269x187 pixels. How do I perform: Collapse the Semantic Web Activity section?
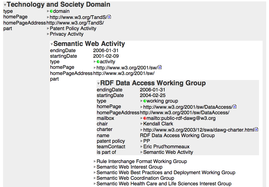click(x=51, y=44)
